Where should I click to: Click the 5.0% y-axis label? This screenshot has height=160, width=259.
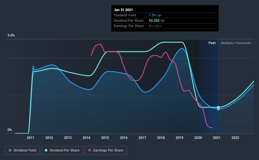tap(11, 36)
